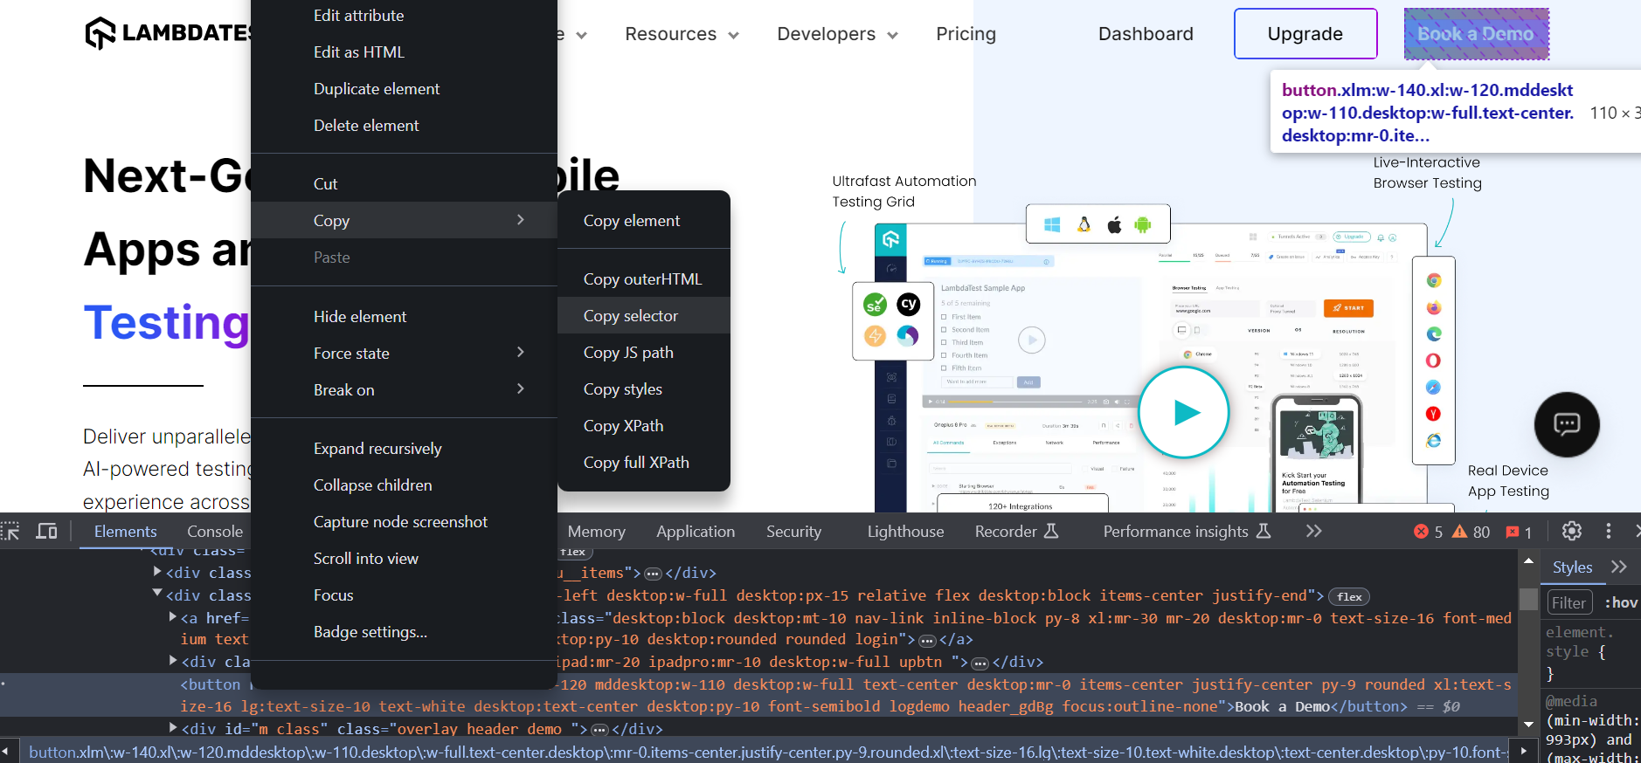This screenshot has width=1641, height=763.
Task: Click the Internet Explorer browser icon
Action: (1434, 441)
